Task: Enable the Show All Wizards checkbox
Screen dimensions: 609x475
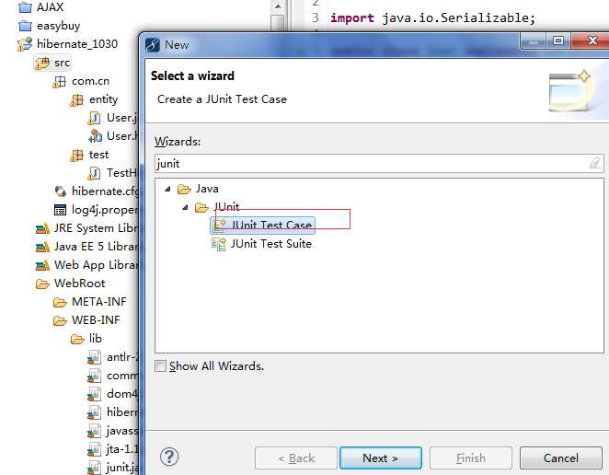Action: [x=160, y=365]
